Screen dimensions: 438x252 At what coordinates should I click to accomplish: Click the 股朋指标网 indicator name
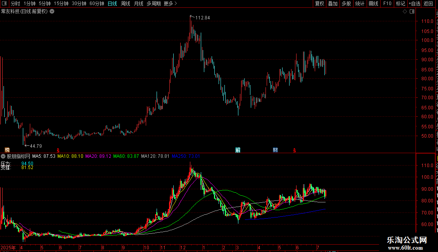19,156
